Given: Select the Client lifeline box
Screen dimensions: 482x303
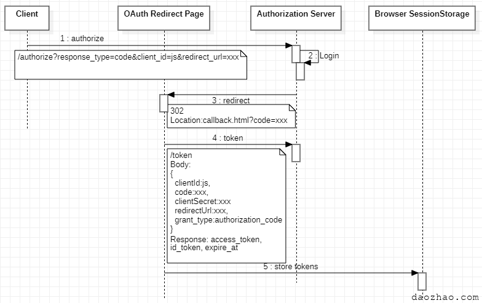Looking at the screenshot, I should 27,18.
